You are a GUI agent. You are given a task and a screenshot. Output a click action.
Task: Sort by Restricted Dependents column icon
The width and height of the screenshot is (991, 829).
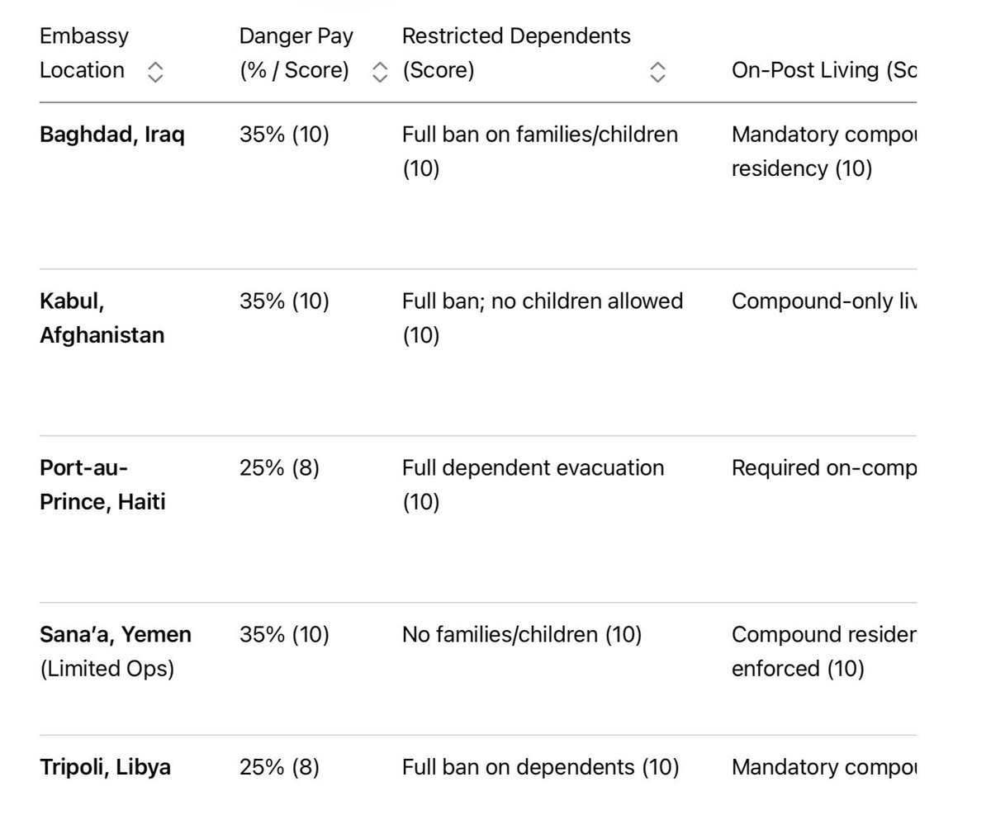[657, 73]
